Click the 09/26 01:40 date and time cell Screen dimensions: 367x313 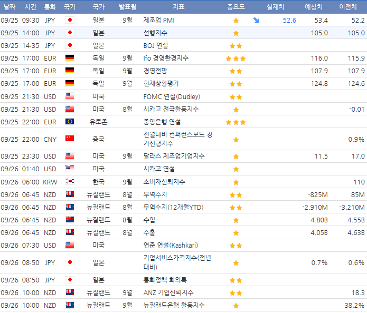(x=20, y=169)
